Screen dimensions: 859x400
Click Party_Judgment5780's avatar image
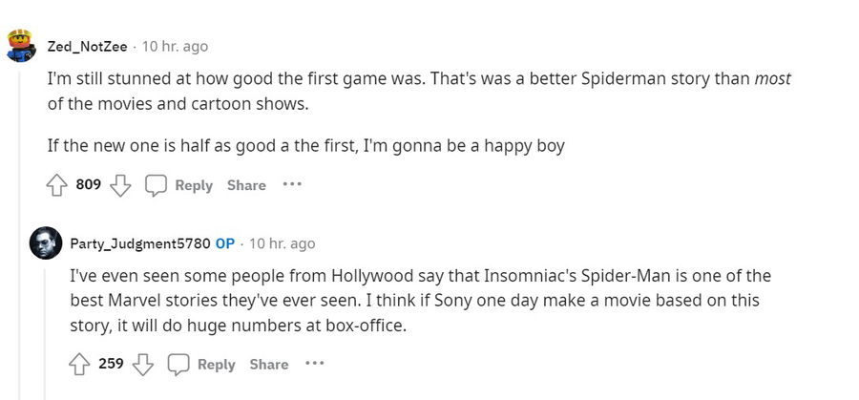(x=45, y=243)
